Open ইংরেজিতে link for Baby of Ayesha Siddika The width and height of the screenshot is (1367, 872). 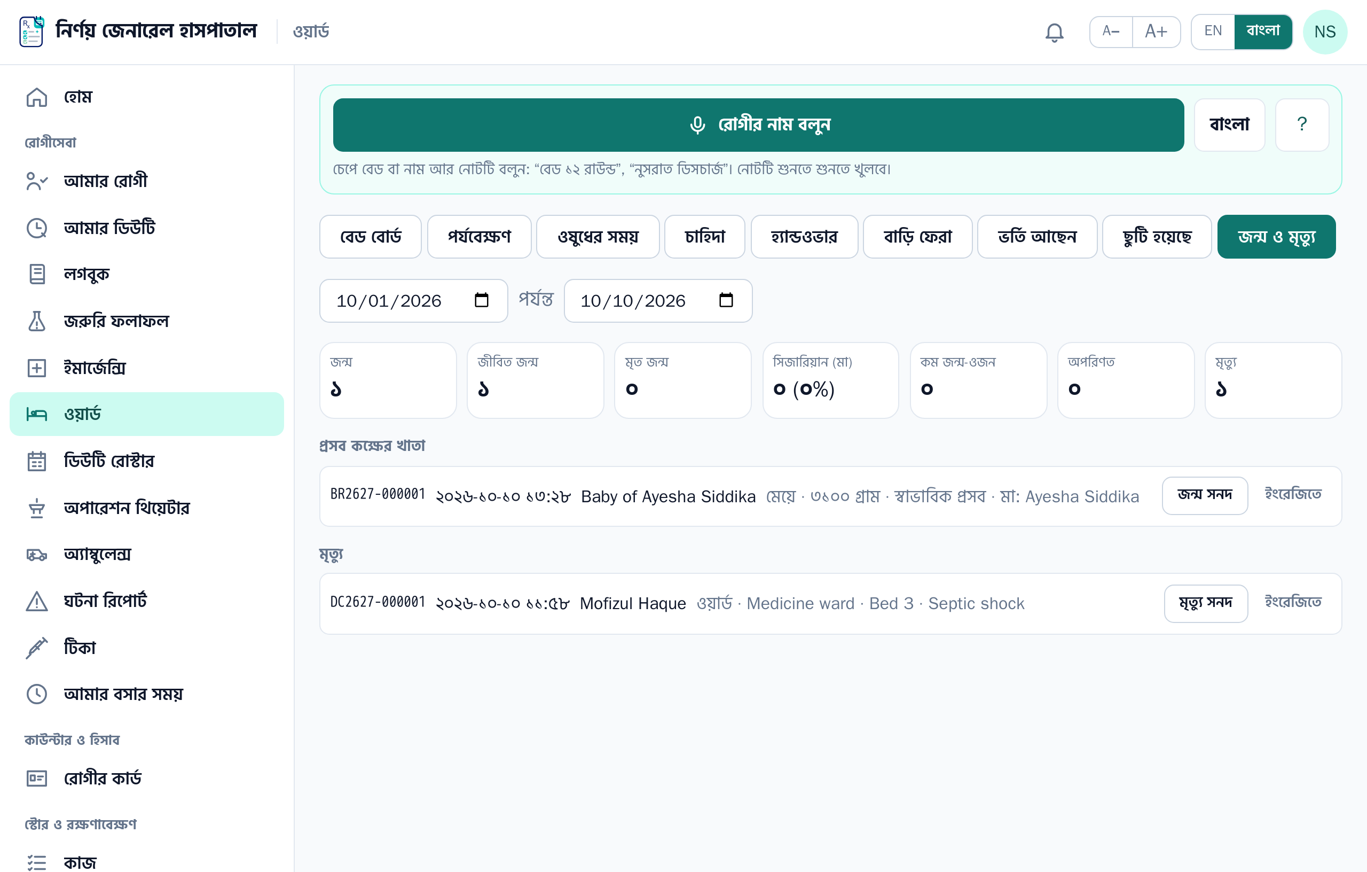[x=1293, y=495]
